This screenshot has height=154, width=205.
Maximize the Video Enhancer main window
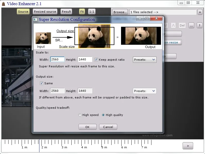[x=188, y=3]
